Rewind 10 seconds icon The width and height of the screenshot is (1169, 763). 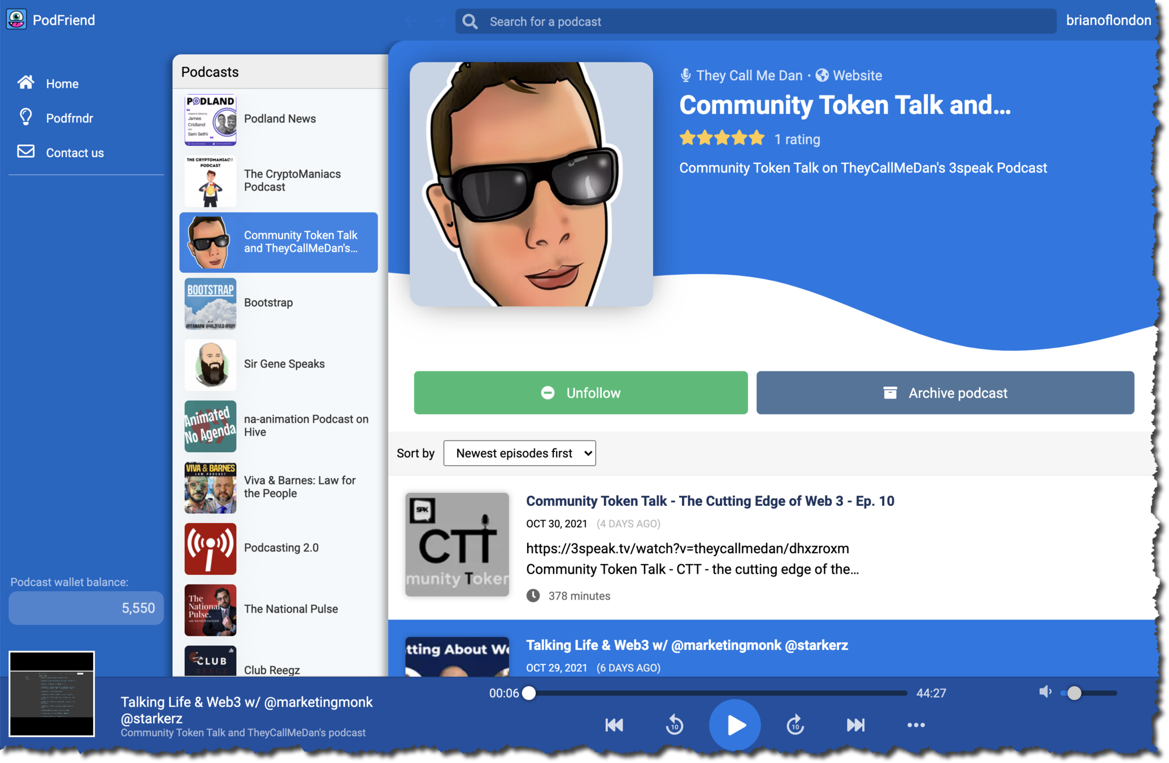pos(675,725)
